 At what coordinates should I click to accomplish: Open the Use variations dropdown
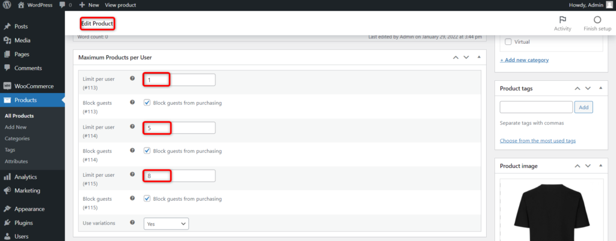(166, 224)
